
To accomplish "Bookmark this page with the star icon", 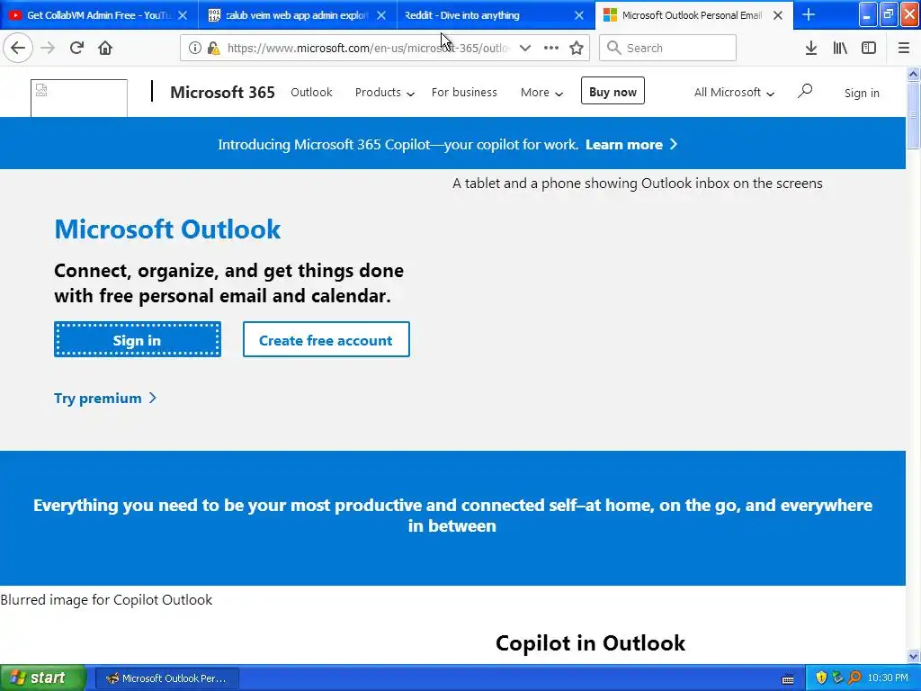I will coord(577,48).
